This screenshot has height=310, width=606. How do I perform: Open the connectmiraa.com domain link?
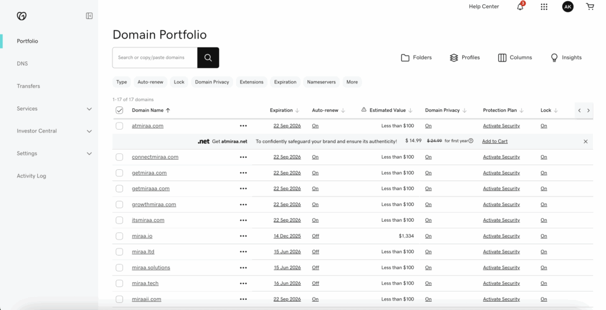[x=155, y=157]
